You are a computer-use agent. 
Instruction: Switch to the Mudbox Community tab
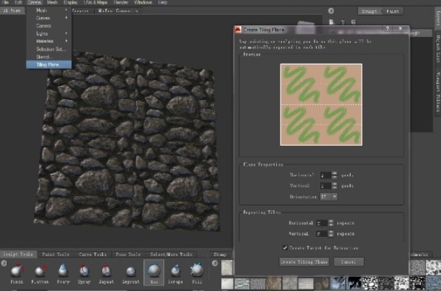(x=118, y=10)
